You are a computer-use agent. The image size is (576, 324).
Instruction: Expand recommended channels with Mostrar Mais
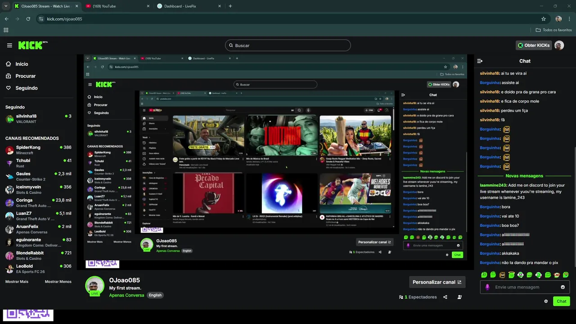point(17,282)
